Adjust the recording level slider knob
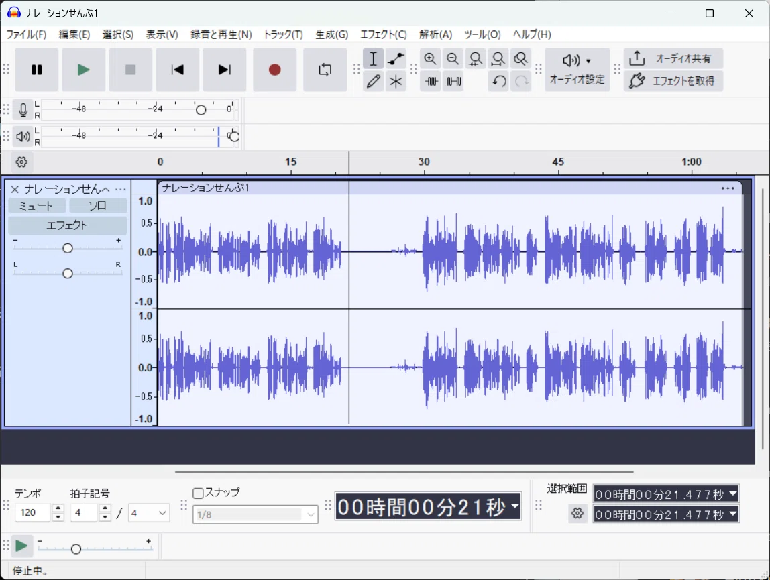 click(x=201, y=110)
